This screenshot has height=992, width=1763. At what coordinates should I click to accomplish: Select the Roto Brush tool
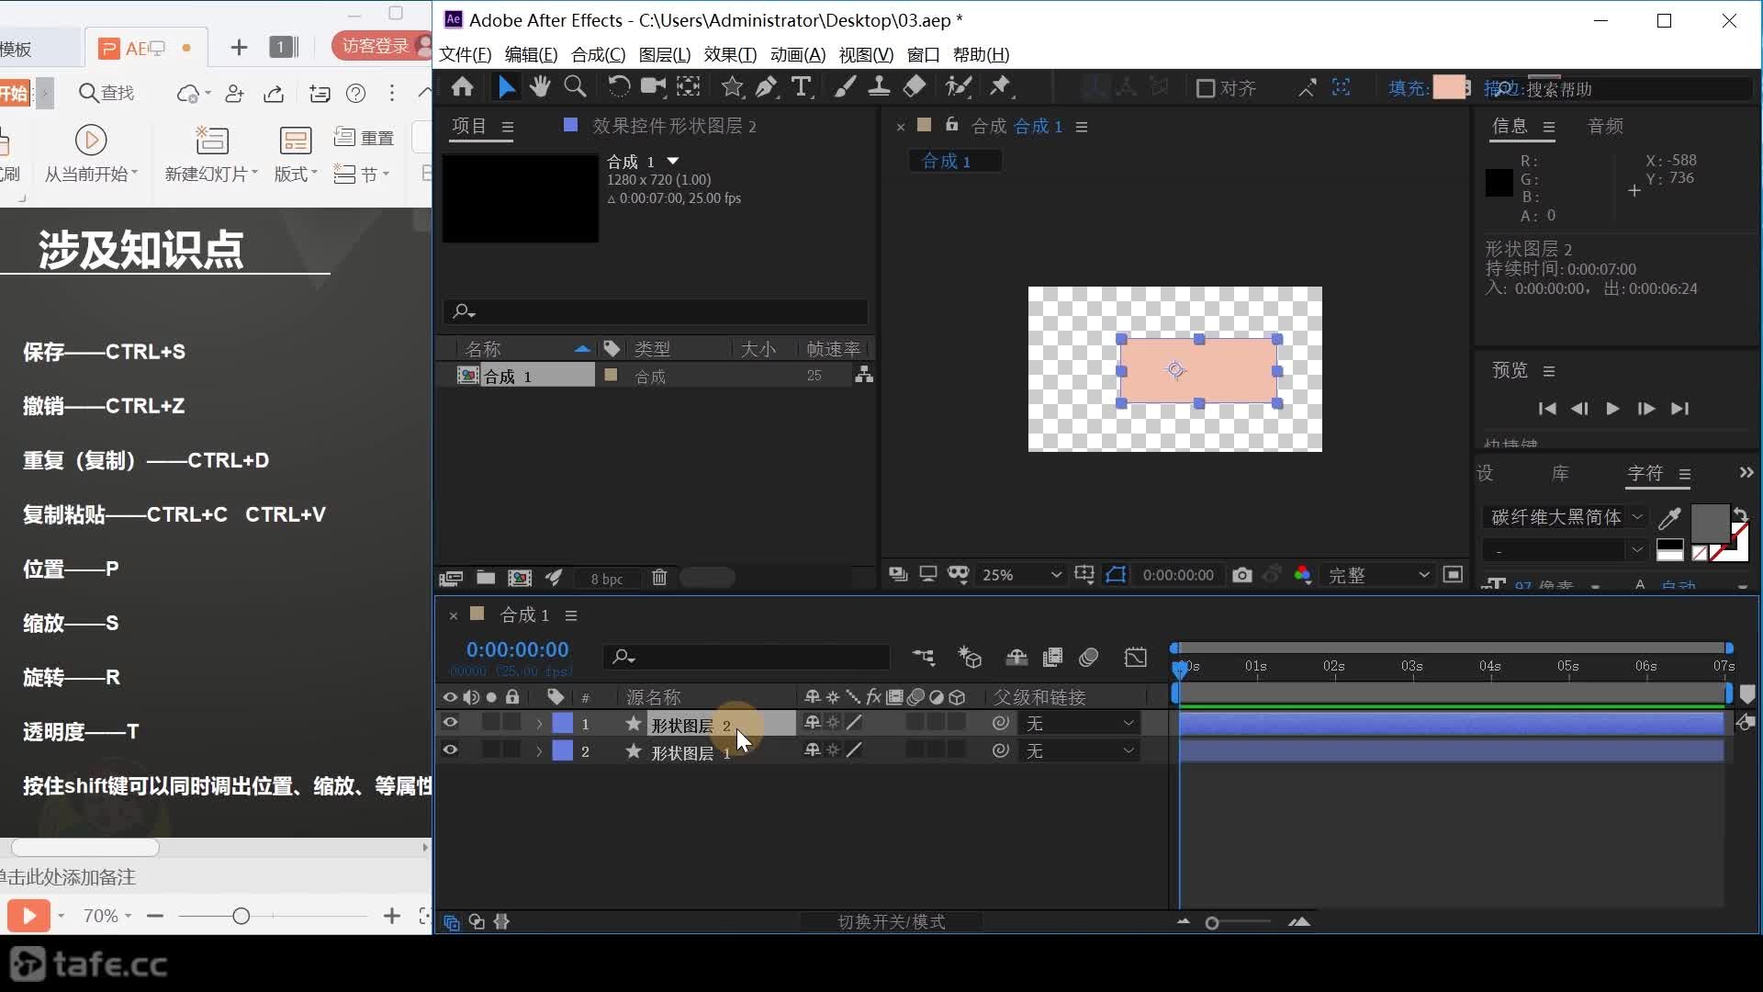[959, 87]
